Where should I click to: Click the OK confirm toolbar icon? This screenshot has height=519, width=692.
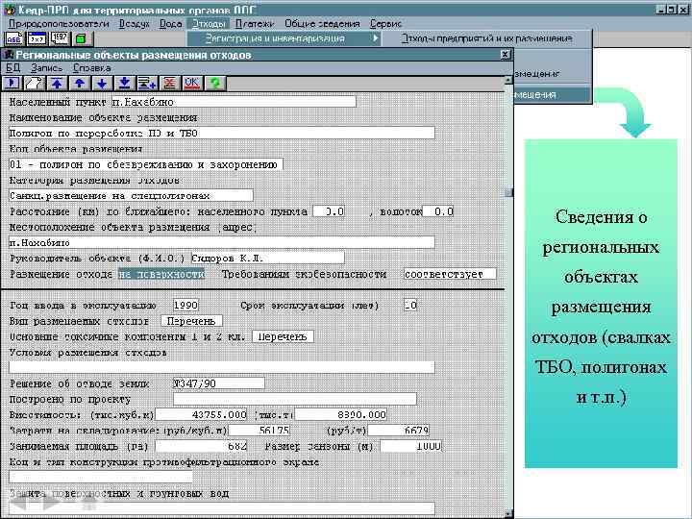(192, 83)
